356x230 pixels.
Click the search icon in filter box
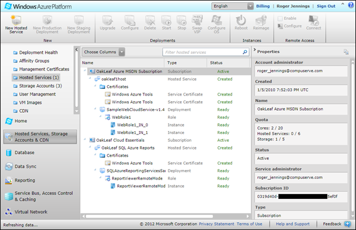(x=245, y=52)
